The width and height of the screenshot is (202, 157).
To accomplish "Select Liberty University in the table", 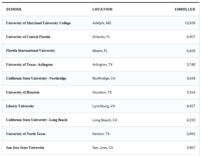I will [20, 106].
